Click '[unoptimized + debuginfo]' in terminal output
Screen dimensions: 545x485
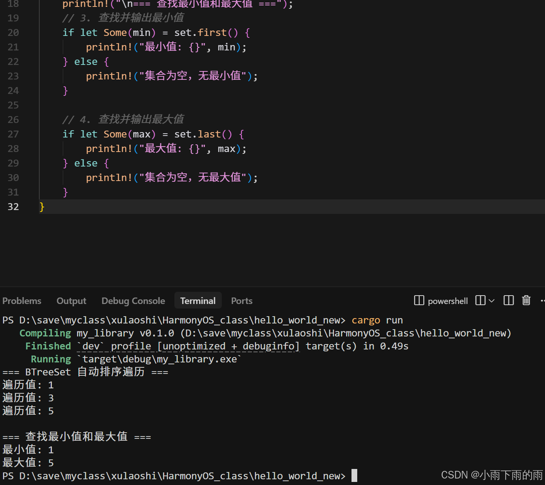point(229,346)
